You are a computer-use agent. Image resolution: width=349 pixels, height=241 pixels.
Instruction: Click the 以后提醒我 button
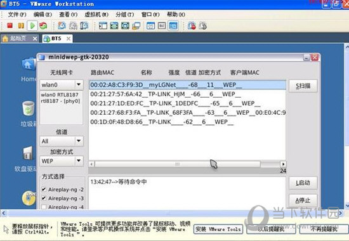pyautogui.click(x=271, y=229)
